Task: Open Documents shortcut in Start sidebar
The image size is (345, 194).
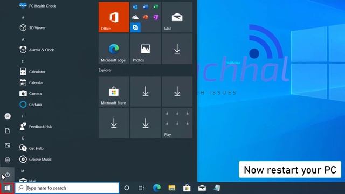Action: (8, 131)
